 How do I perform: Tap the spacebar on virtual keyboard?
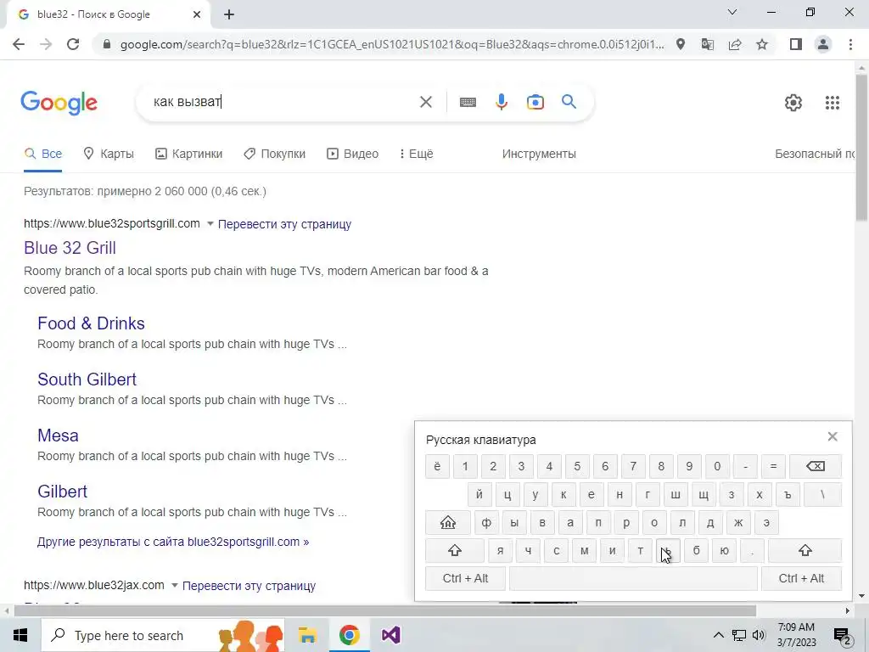tap(633, 578)
